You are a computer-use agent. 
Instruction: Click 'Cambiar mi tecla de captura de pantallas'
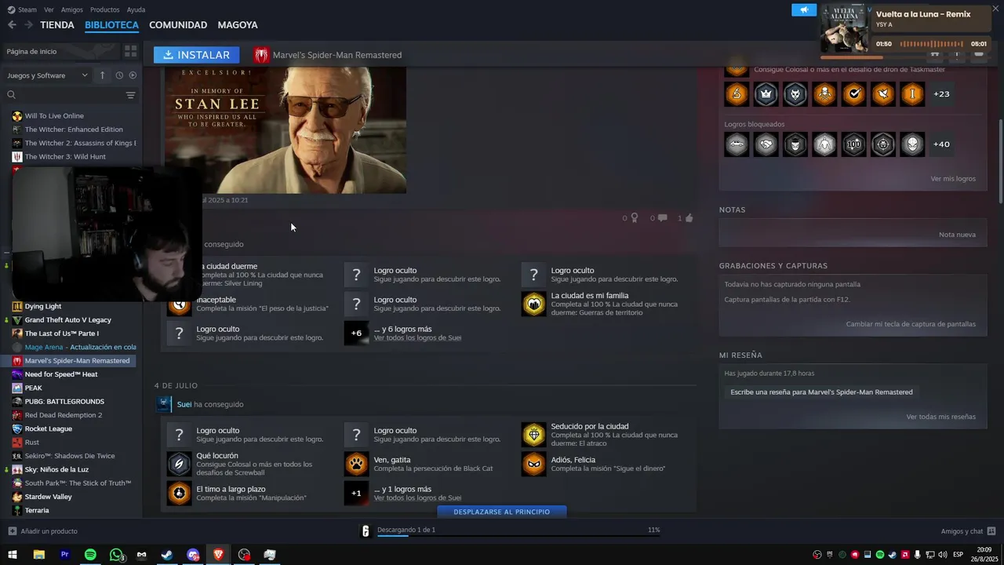(911, 324)
